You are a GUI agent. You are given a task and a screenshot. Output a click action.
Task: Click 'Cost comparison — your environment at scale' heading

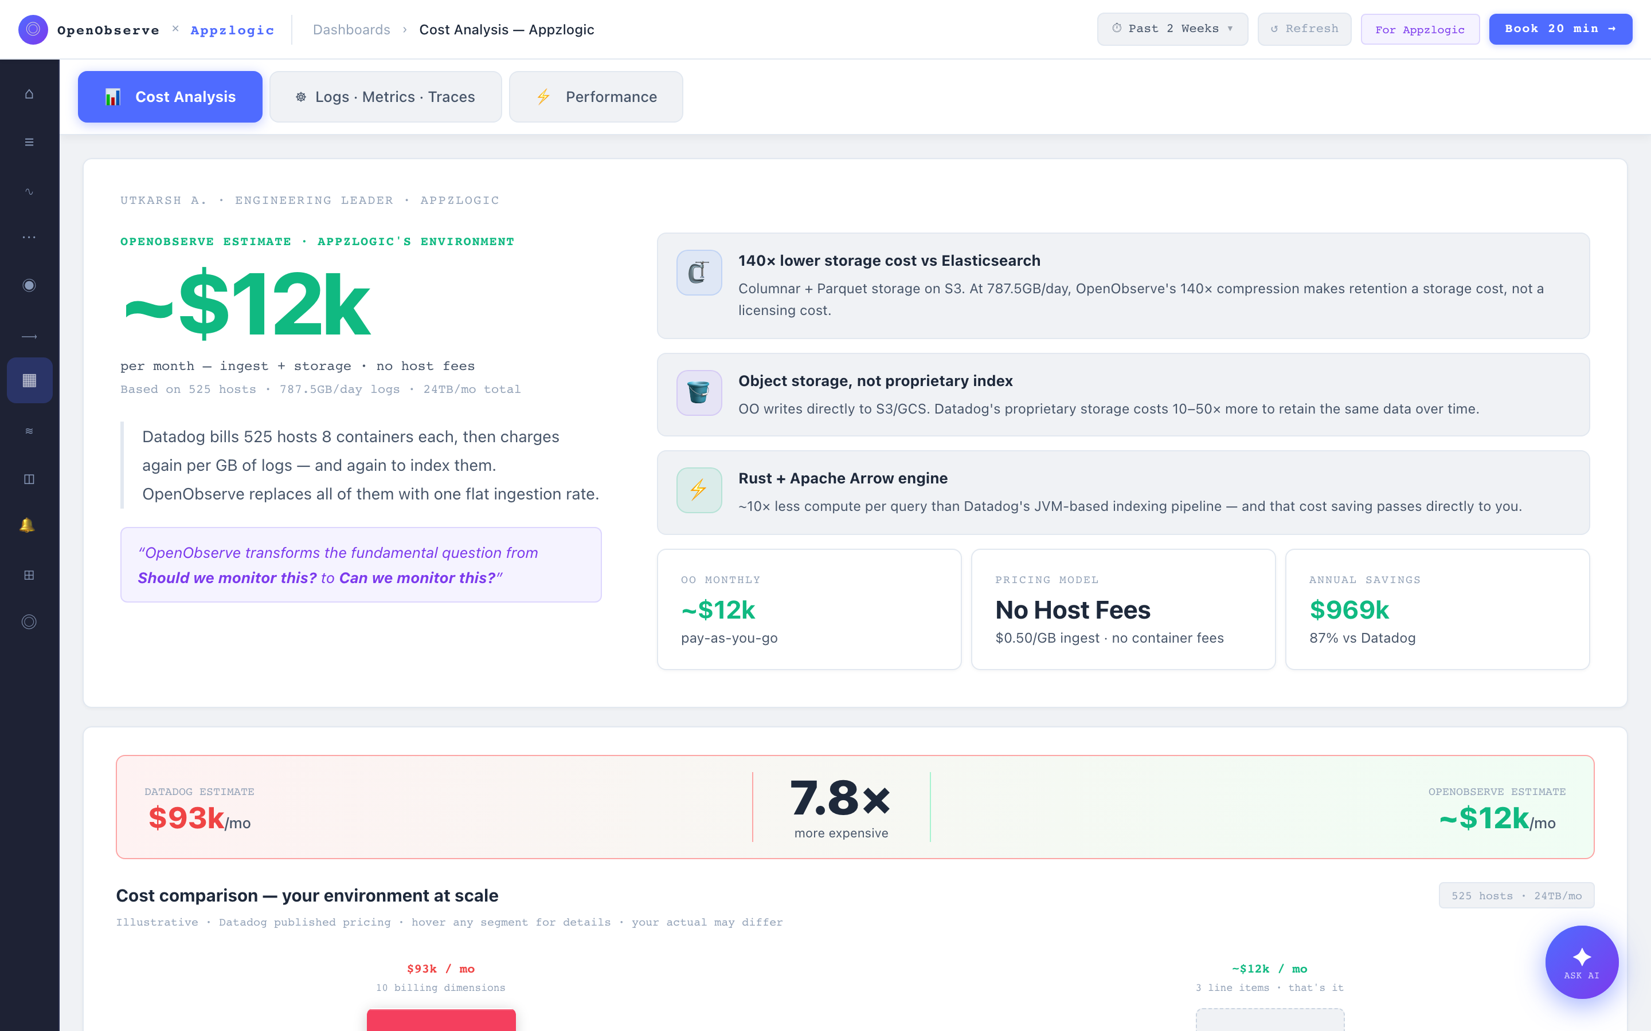pyautogui.click(x=307, y=895)
